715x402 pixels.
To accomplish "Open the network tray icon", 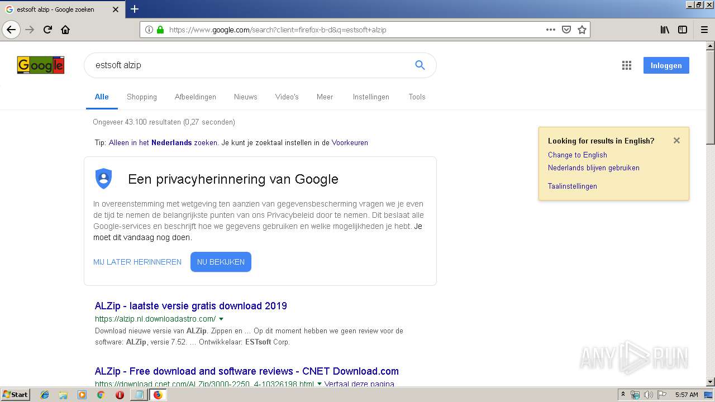I will [x=635, y=395].
